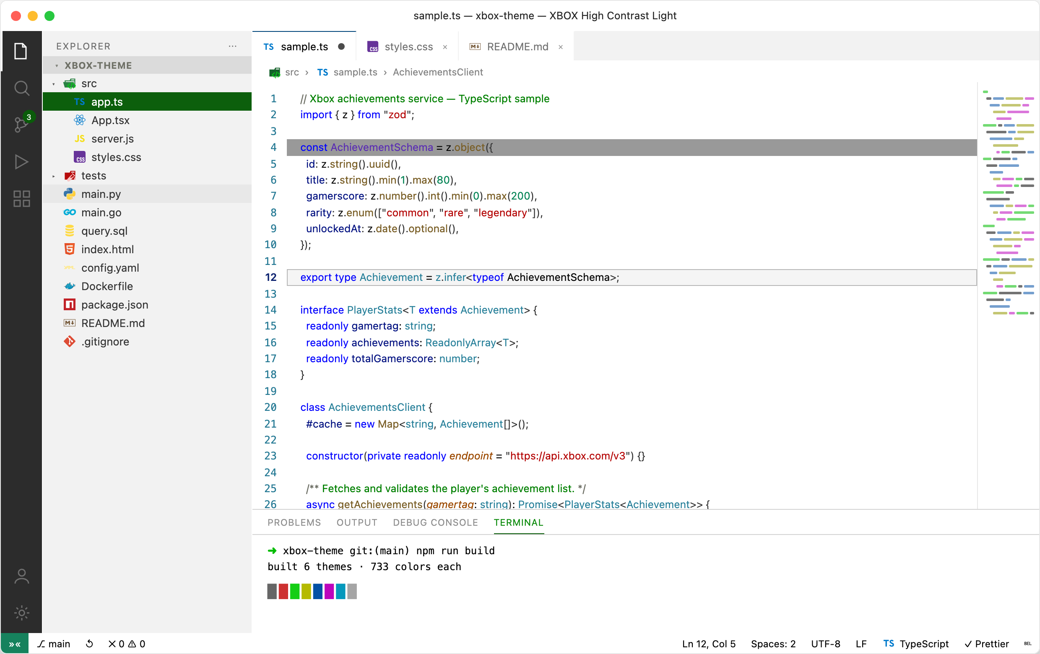This screenshot has height=654, width=1040.
Task: Switch to the styles.css editor tab
Action: click(x=408, y=46)
